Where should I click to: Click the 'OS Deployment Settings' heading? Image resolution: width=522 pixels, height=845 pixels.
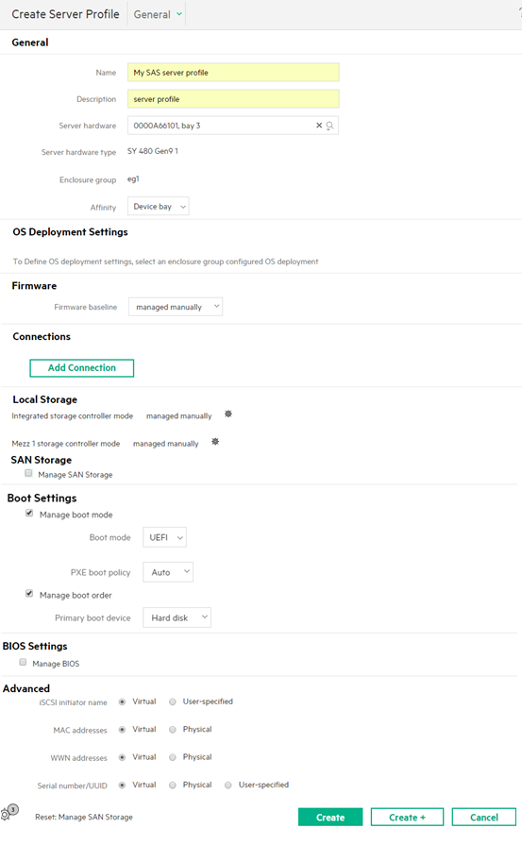71,231
